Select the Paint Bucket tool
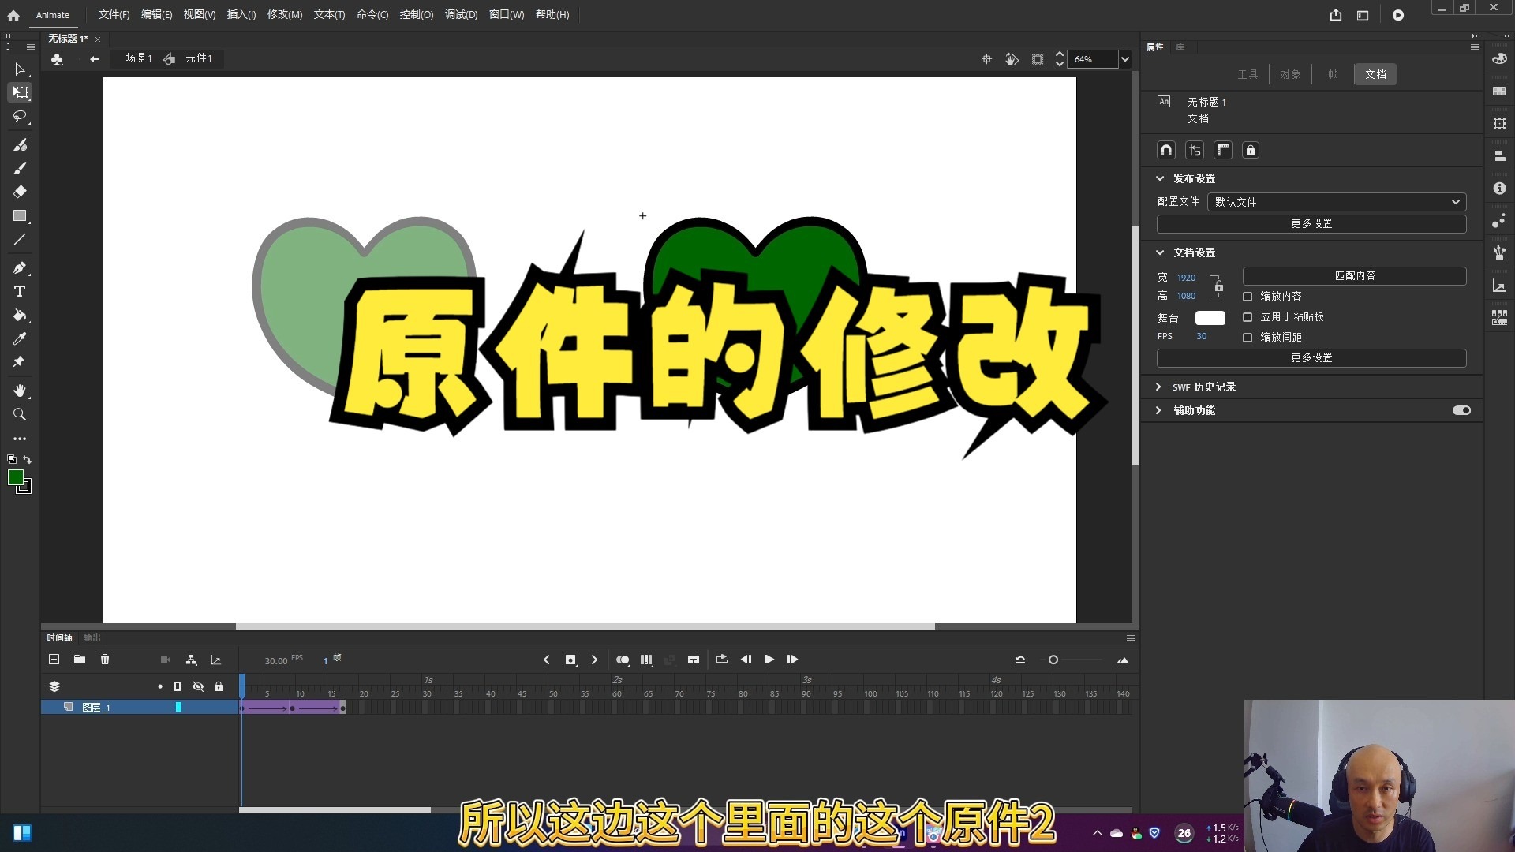 click(20, 316)
